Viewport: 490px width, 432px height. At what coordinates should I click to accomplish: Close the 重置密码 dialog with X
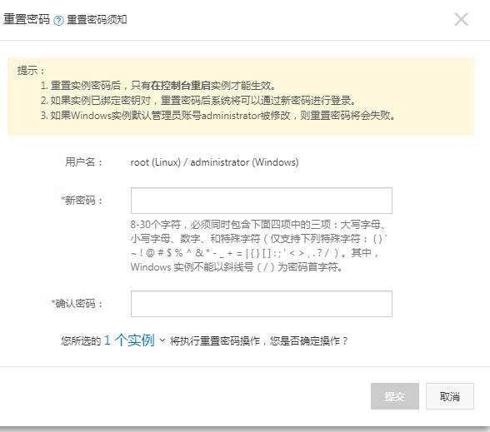tap(461, 19)
